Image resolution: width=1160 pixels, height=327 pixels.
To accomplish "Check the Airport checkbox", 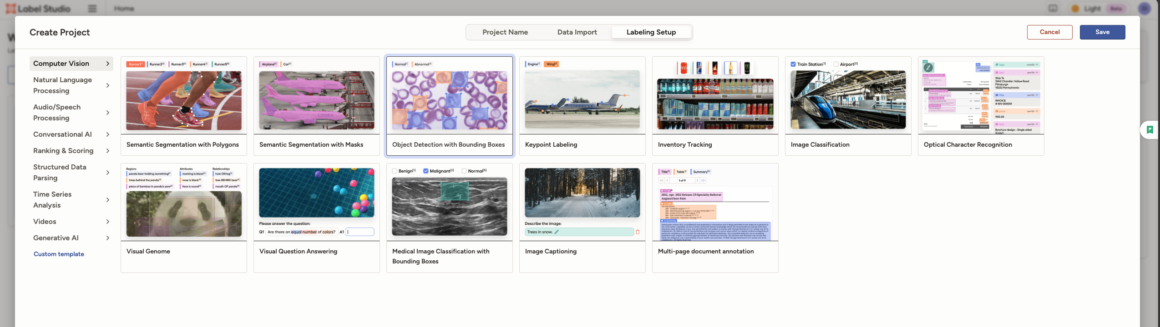I will click(836, 64).
